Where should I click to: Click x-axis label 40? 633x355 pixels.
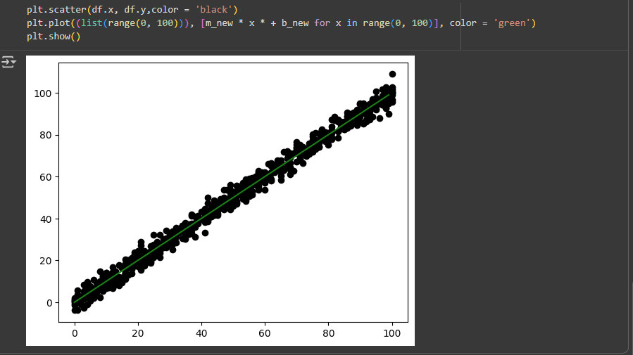[x=201, y=335]
